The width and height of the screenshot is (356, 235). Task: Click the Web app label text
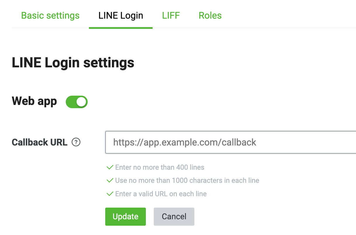(x=34, y=101)
